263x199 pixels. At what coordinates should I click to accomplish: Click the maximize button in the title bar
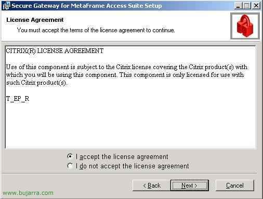pos(247,6)
